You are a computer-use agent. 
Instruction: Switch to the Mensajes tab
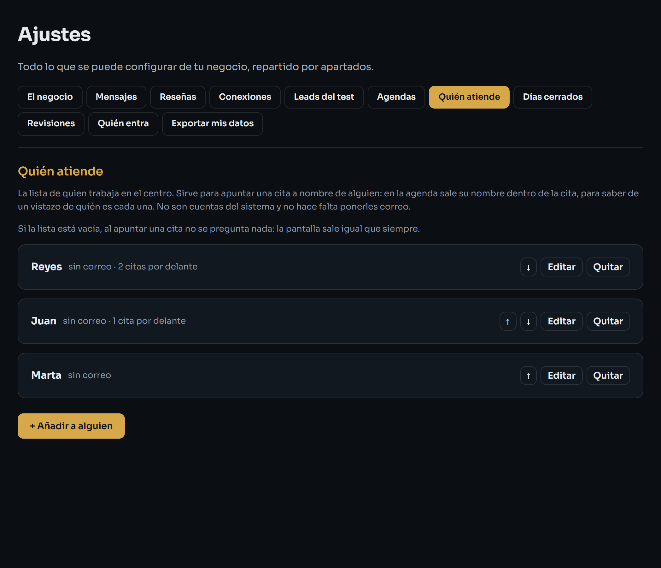(116, 97)
